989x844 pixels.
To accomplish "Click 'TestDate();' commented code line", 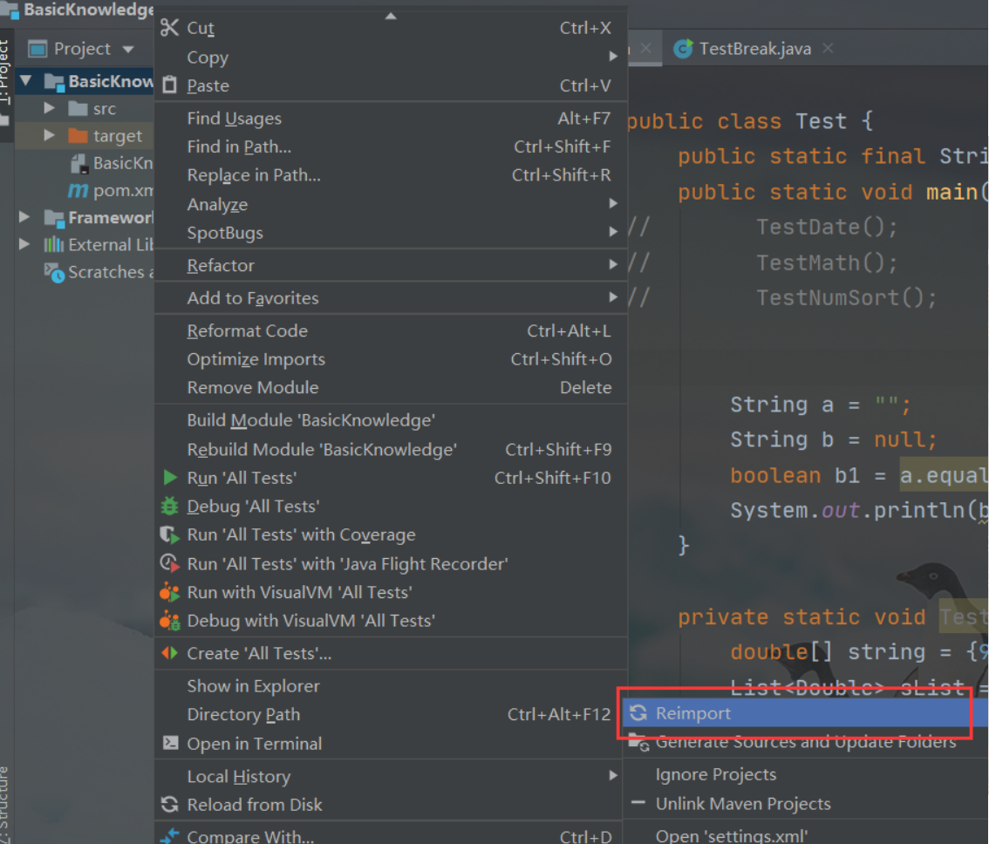I will coord(826,227).
